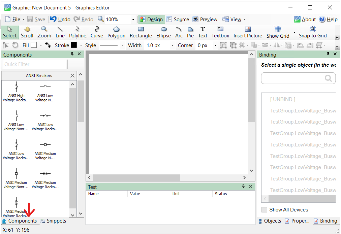Viewport: 341px width, 234px height.
Task: Open the Show Grid options arrow
Action: pos(295,33)
